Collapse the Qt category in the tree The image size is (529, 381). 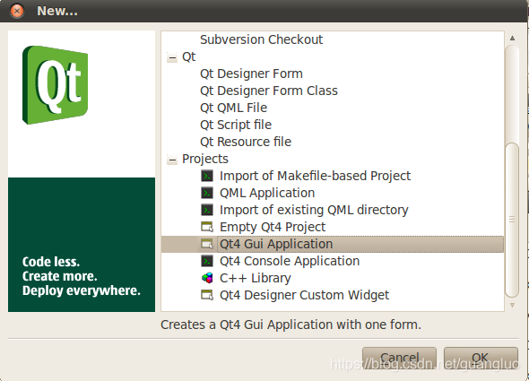(x=172, y=58)
